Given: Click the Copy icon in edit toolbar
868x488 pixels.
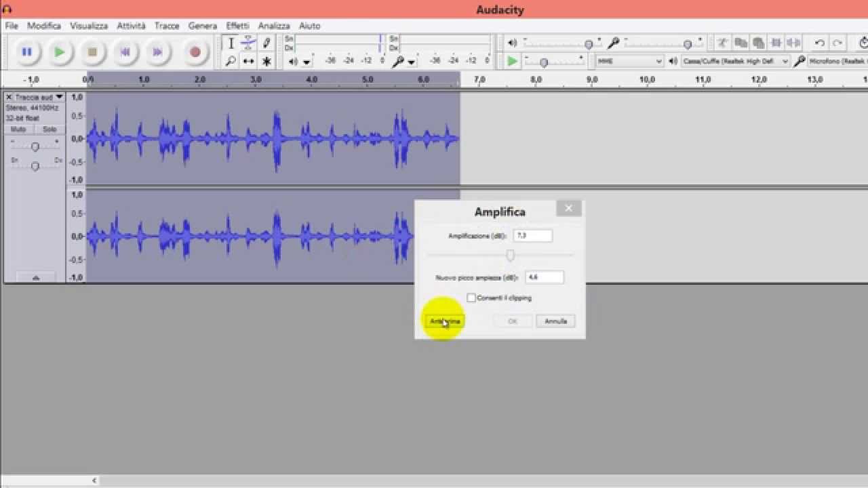Looking at the screenshot, I should [x=741, y=43].
